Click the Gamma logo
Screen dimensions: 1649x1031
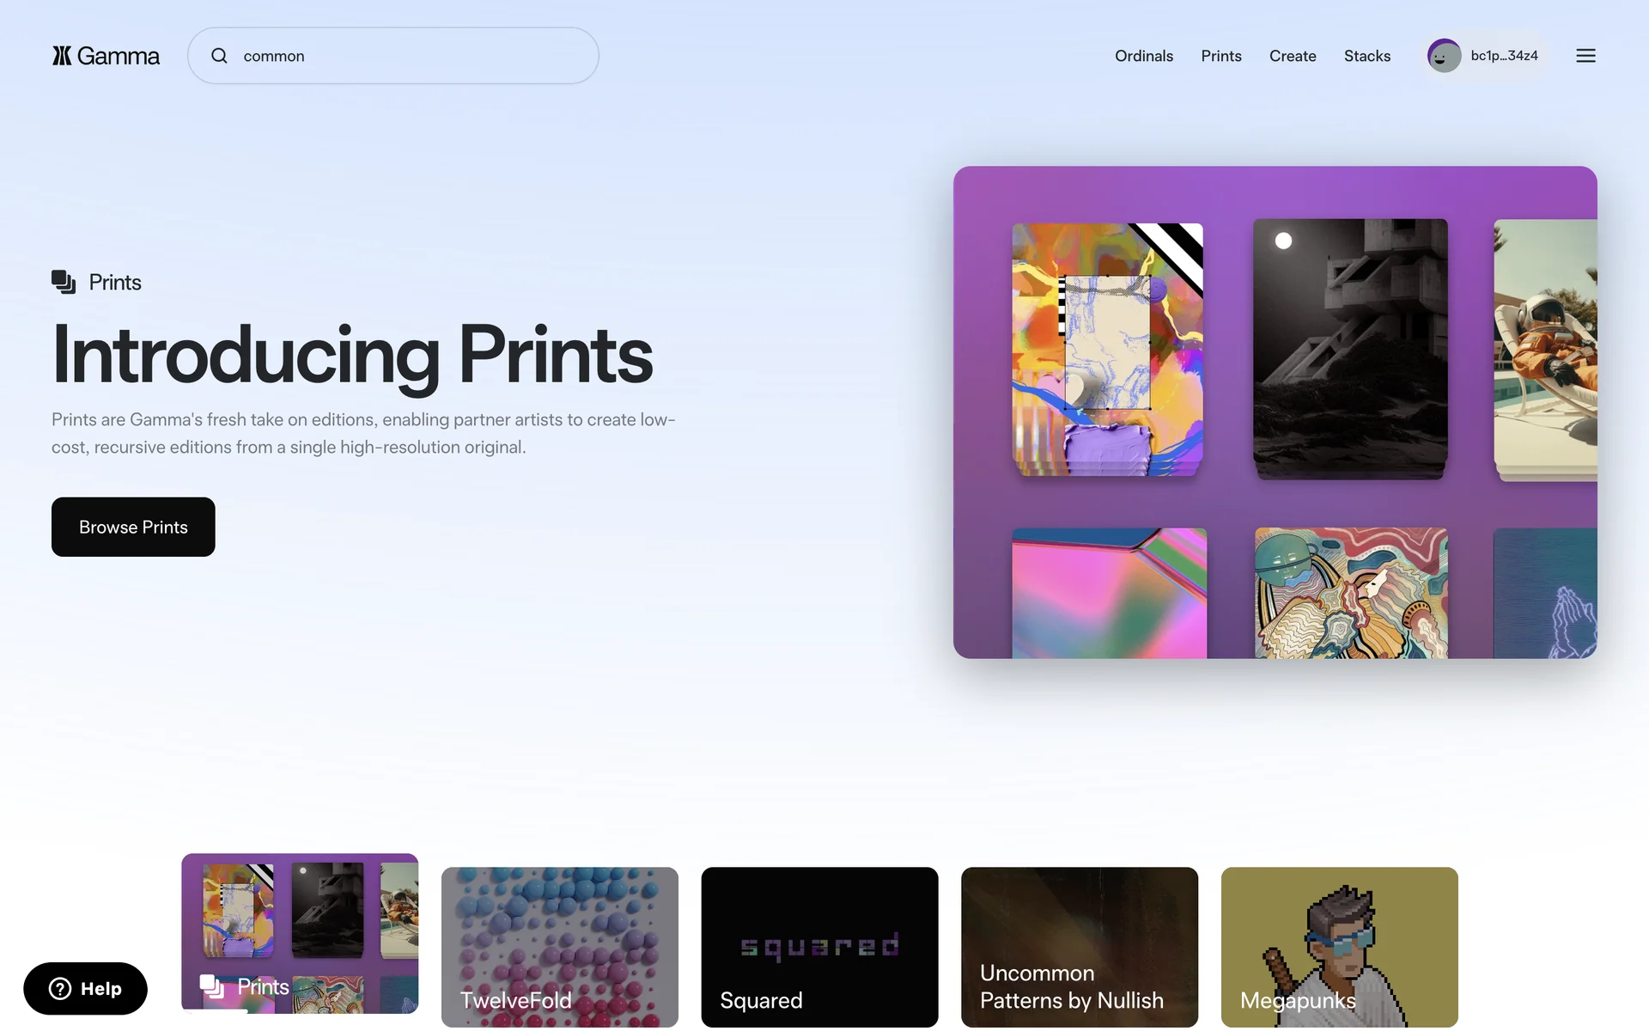(106, 56)
